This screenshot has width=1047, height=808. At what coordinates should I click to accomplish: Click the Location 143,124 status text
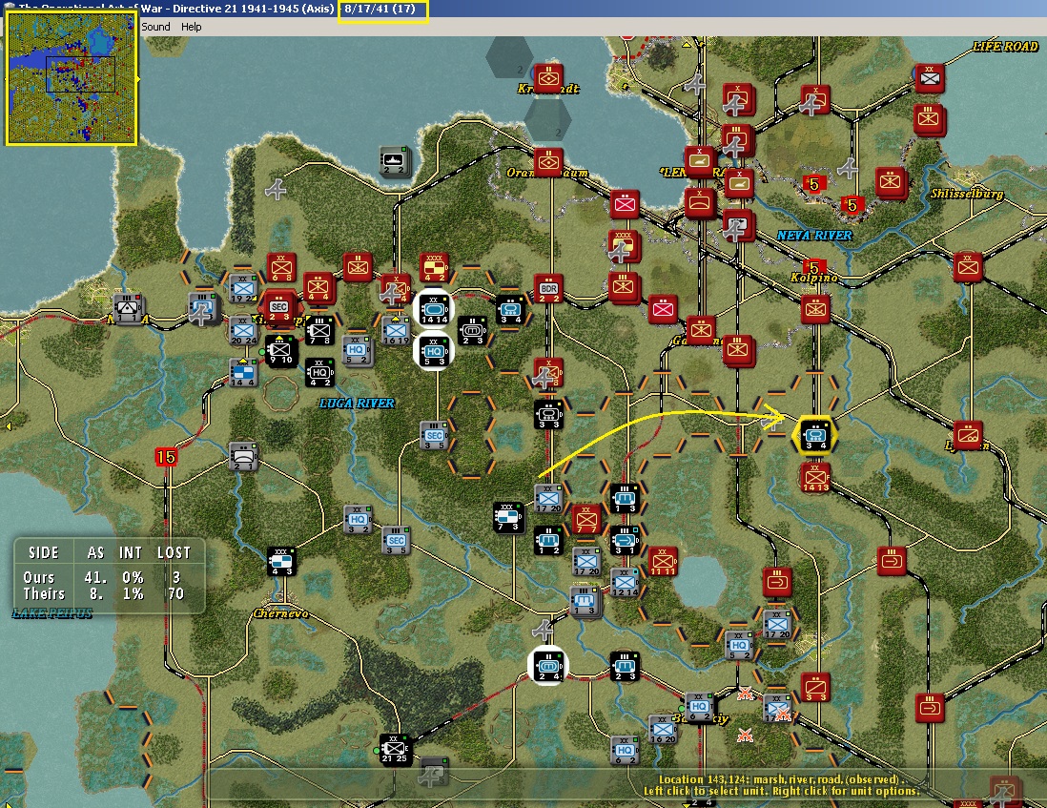[781, 778]
